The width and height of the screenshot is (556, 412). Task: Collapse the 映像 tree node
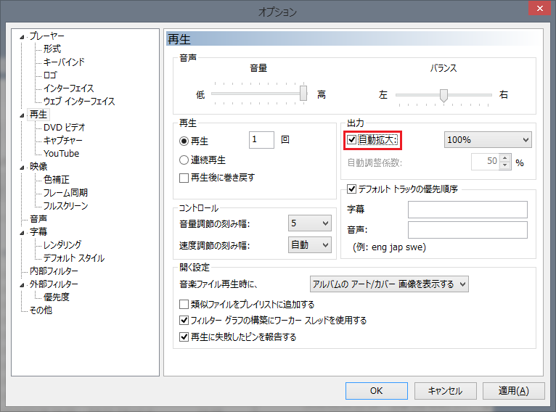22,168
